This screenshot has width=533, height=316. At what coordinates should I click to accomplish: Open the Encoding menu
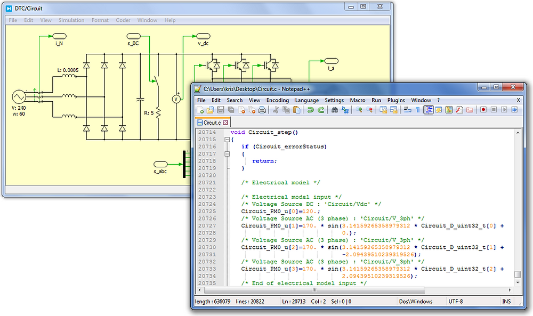[x=277, y=100]
